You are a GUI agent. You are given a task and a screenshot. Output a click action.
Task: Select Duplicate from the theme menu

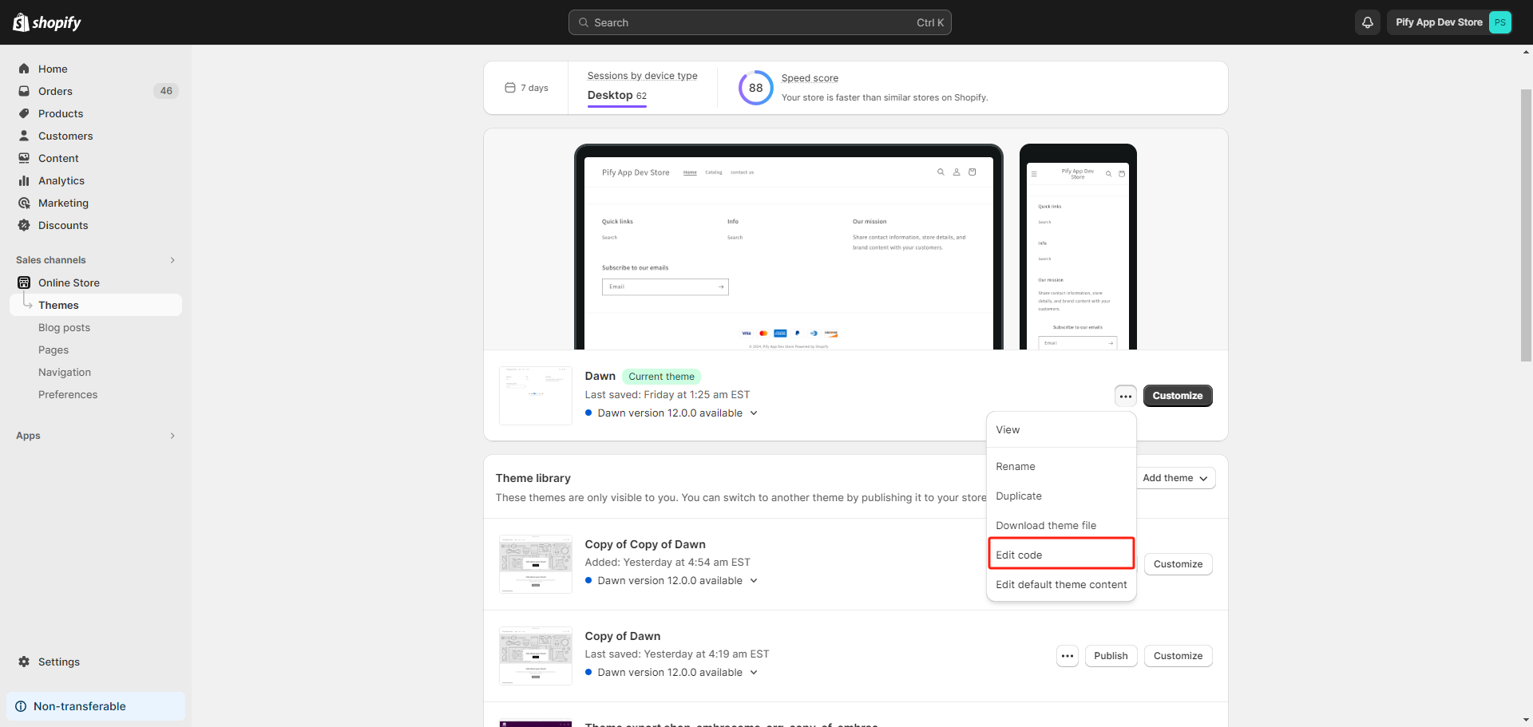pyautogui.click(x=1061, y=496)
